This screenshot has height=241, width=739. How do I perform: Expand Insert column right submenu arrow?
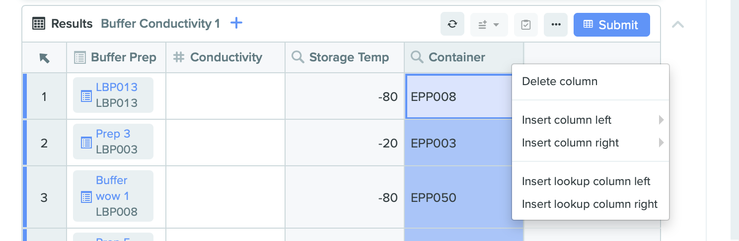click(661, 143)
